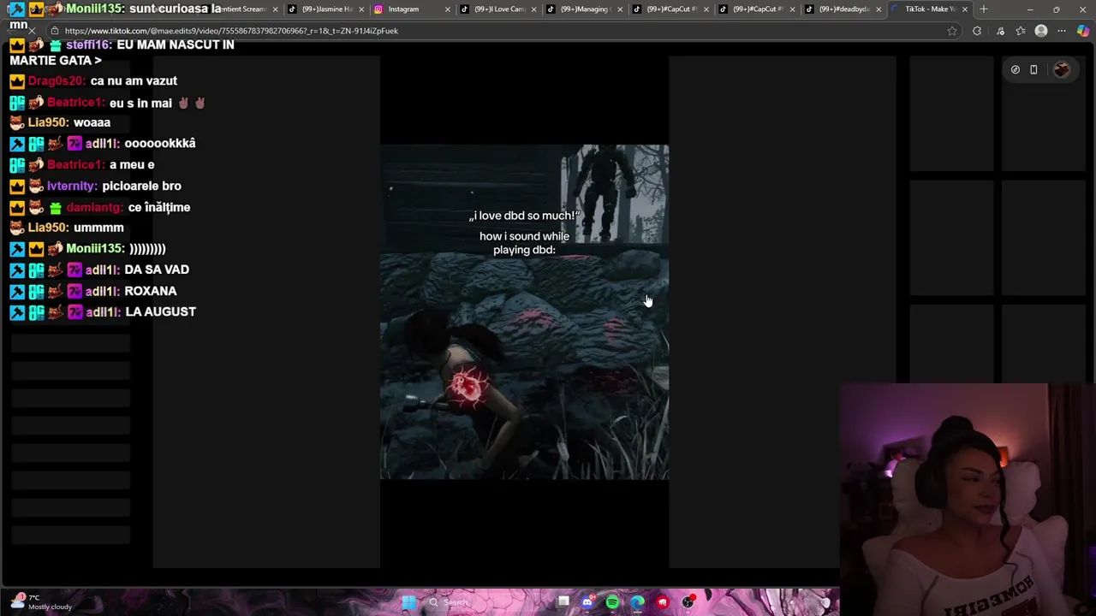Close the Instagram browser tab
This screenshot has width=1096, height=616.
[447, 9]
